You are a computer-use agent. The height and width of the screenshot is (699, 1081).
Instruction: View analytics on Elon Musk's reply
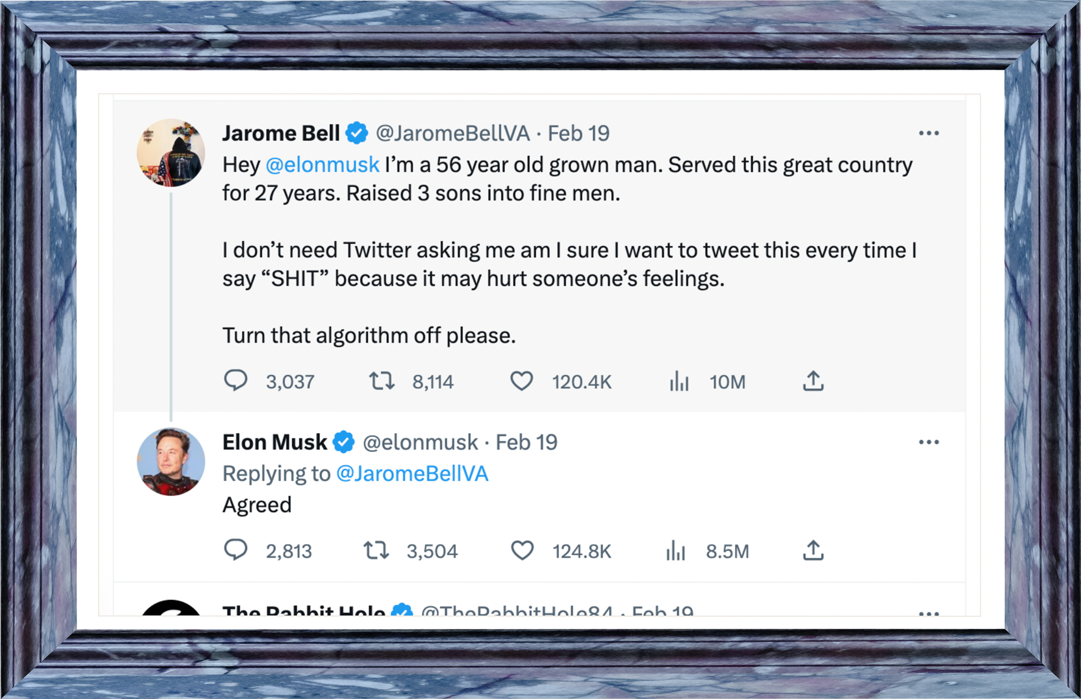(x=676, y=550)
